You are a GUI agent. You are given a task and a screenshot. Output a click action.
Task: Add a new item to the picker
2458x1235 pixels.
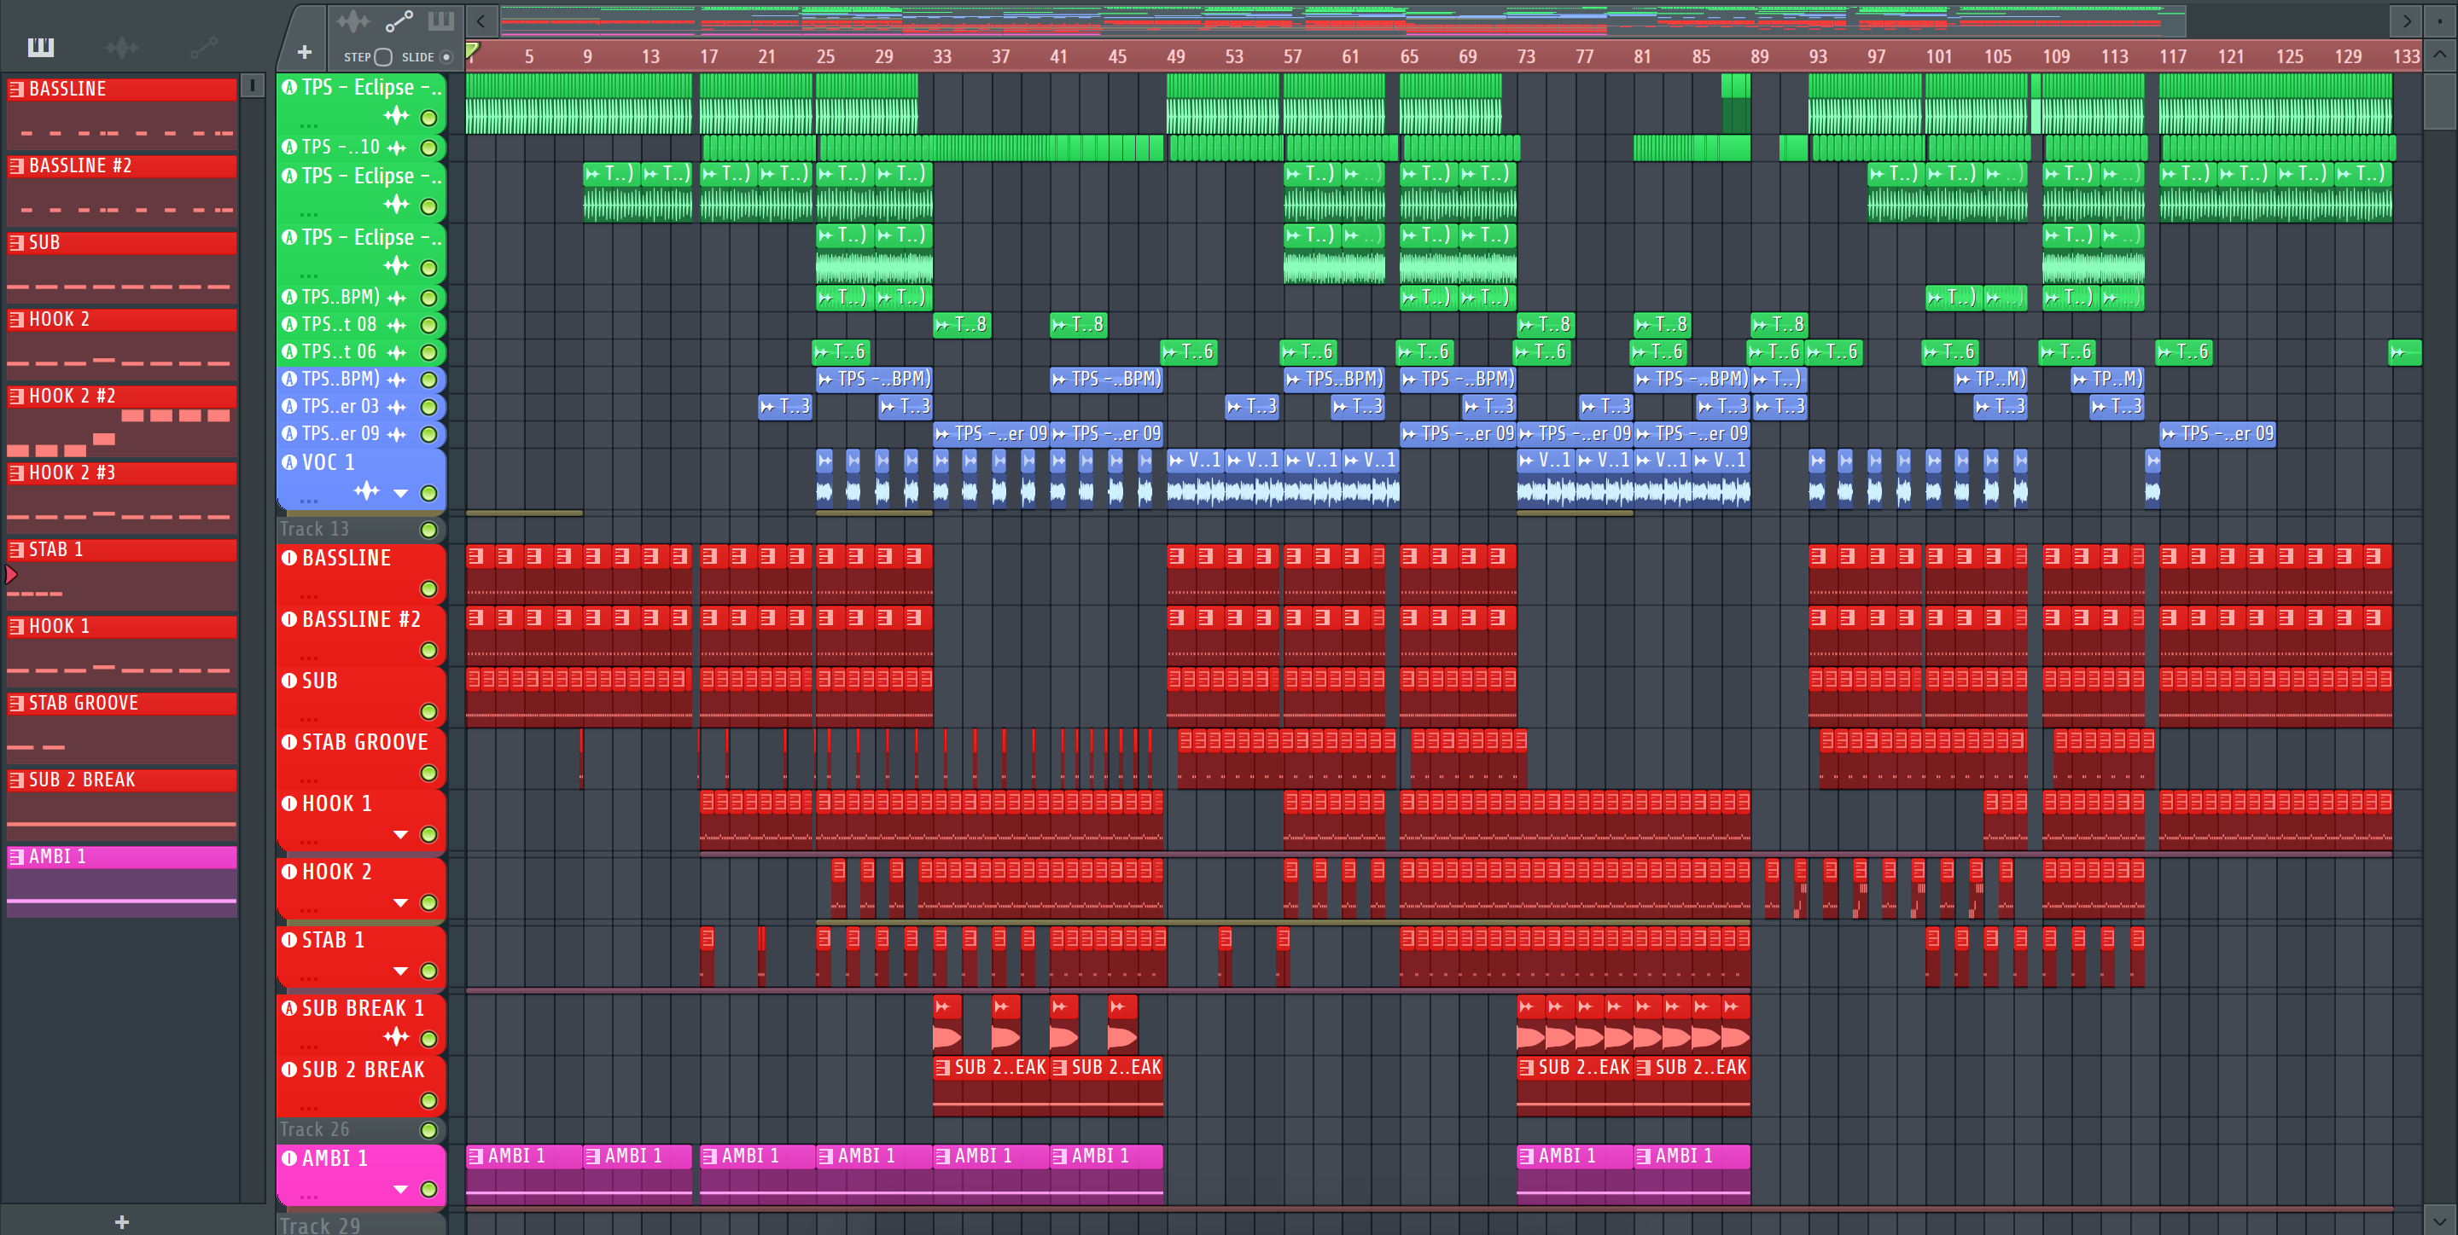click(121, 1221)
